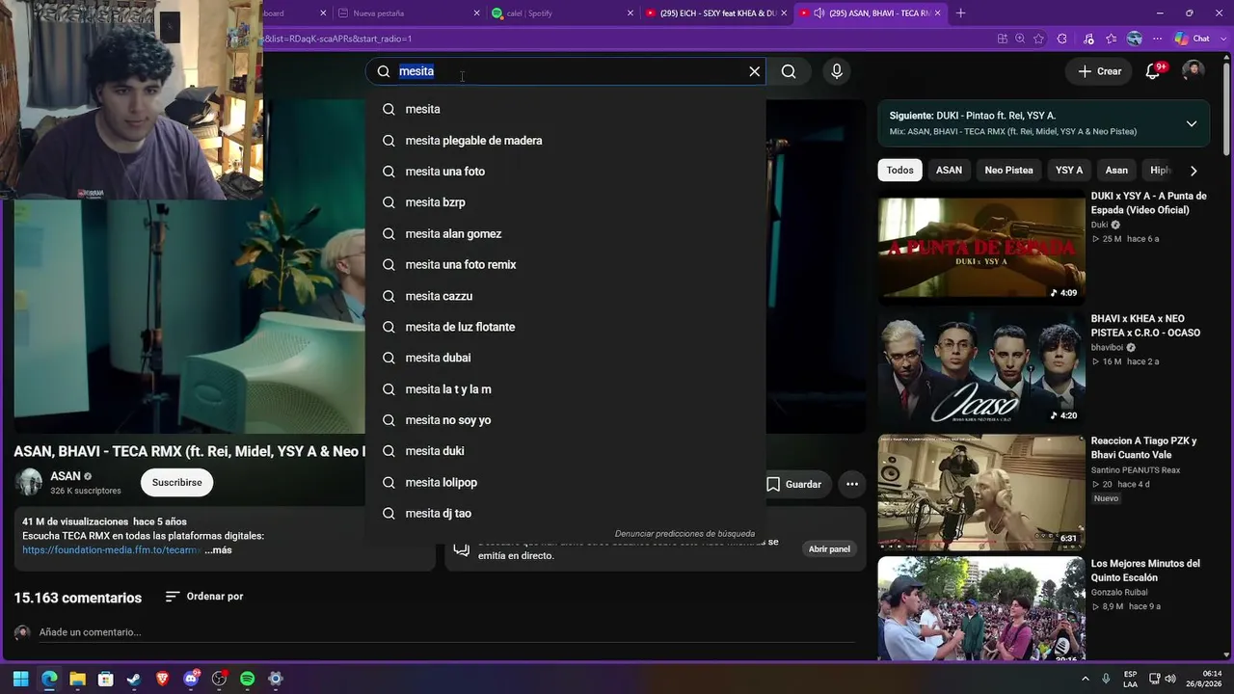1234x694 pixels.
Task: Expand the Siguiente mix playlist chevron
Action: 1192,123
